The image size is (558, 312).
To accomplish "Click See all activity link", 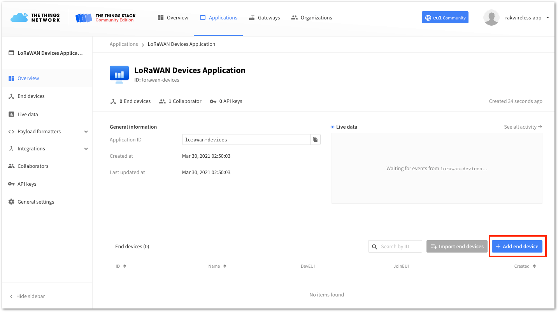I will click(523, 127).
